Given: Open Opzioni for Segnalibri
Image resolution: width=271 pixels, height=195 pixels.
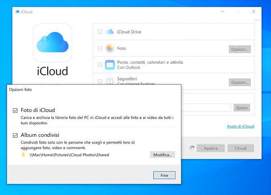Looking at the screenshot, I should (240, 82).
